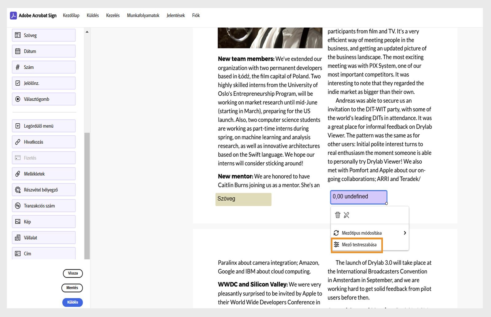491x317 pixels.
Task: Click the unpin icon in field popup
Action: click(x=346, y=215)
